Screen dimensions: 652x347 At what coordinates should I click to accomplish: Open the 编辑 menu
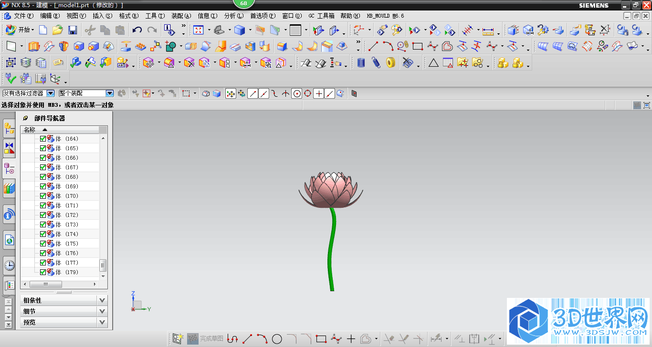(50, 16)
